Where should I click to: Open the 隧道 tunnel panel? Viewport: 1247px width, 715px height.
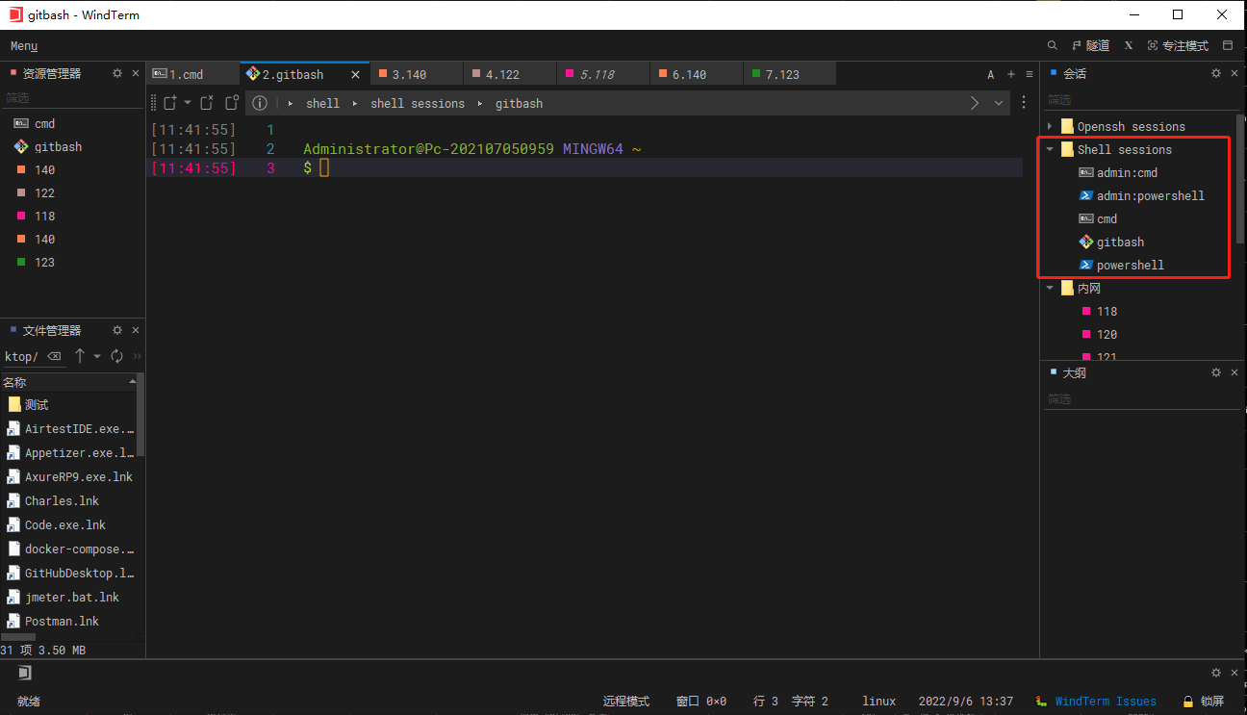(x=1090, y=45)
